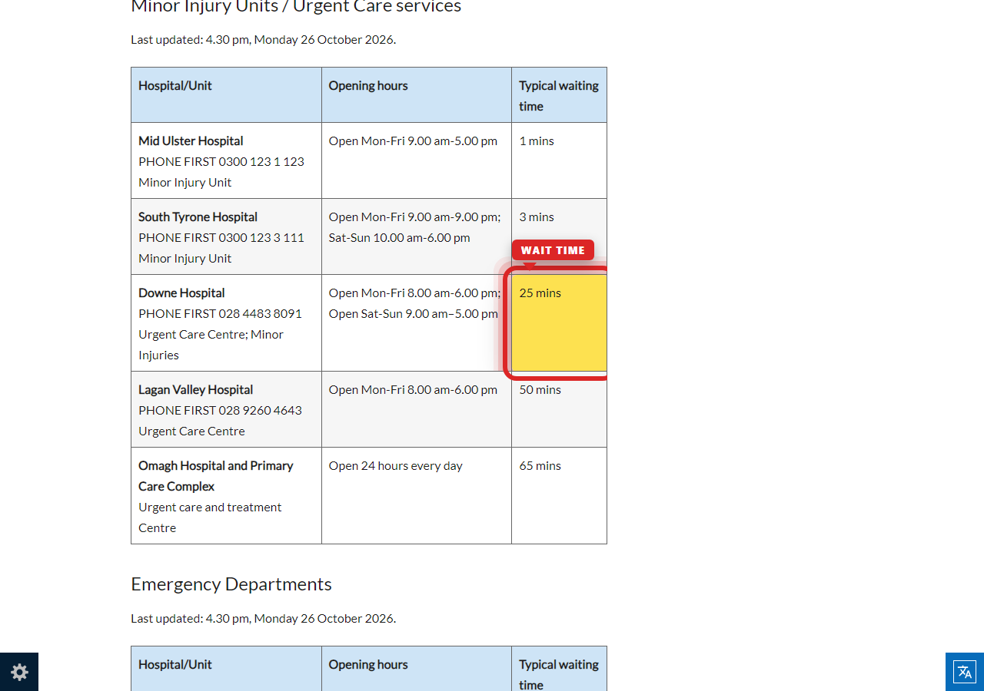984x691 pixels.
Task: Click the 50 mins waiting time cell
Action: coord(559,409)
